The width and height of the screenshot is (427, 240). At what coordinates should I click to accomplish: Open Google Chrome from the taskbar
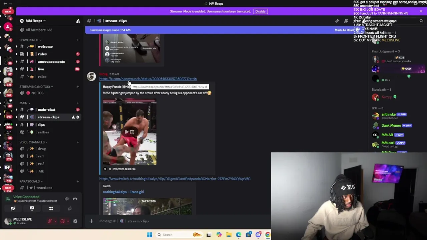pyautogui.click(x=268, y=235)
